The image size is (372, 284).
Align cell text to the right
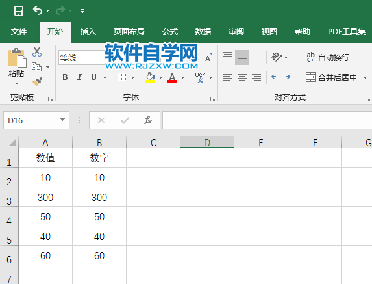click(x=256, y=77)
